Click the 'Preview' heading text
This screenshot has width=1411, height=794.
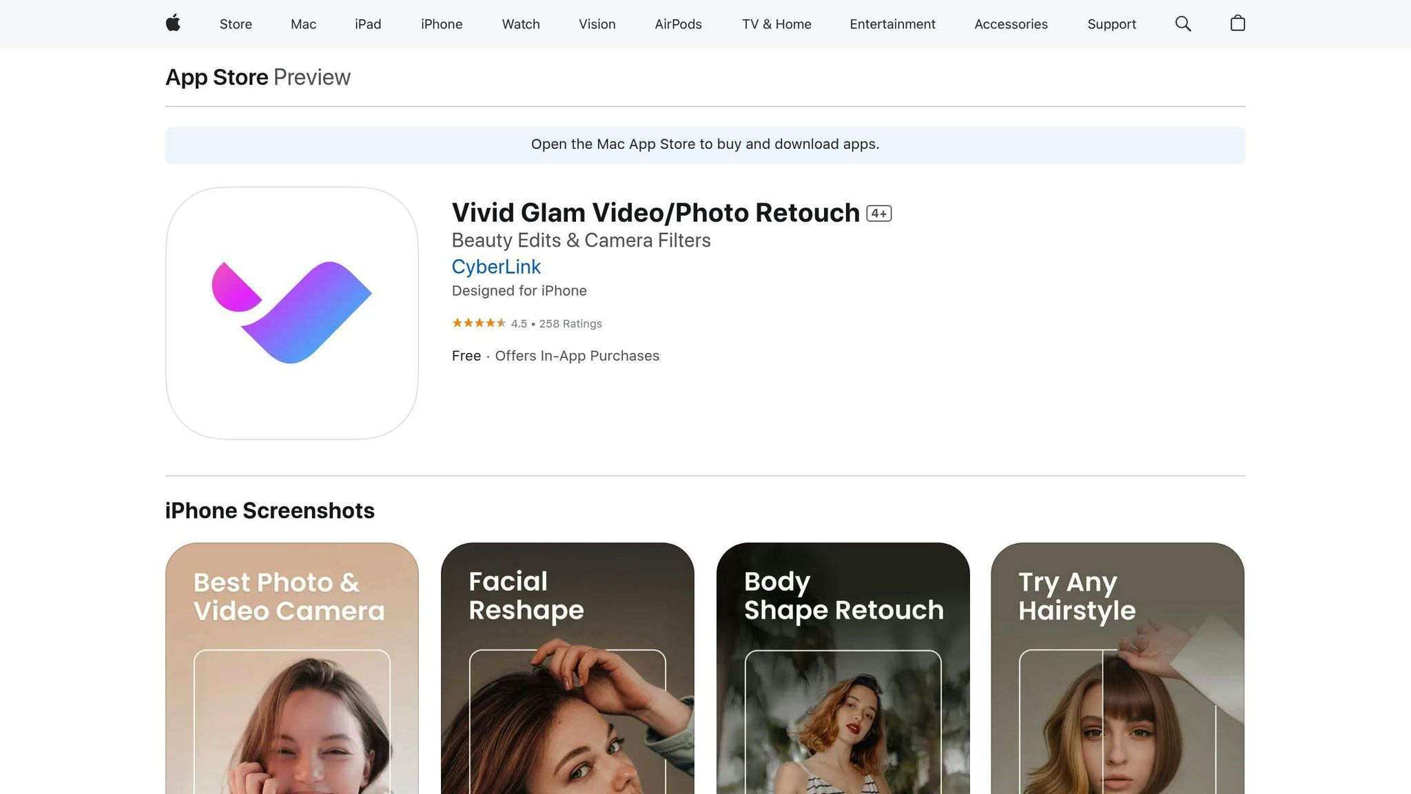point(312,77)
